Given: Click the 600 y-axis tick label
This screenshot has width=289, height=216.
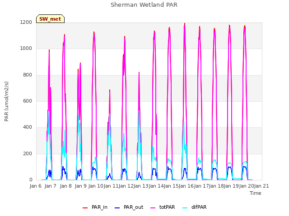Looking at the screenshot, I should 28,101.
